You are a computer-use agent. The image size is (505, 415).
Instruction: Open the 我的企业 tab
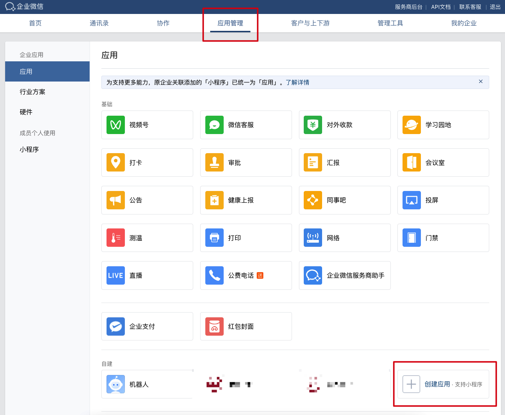point(464,23)
